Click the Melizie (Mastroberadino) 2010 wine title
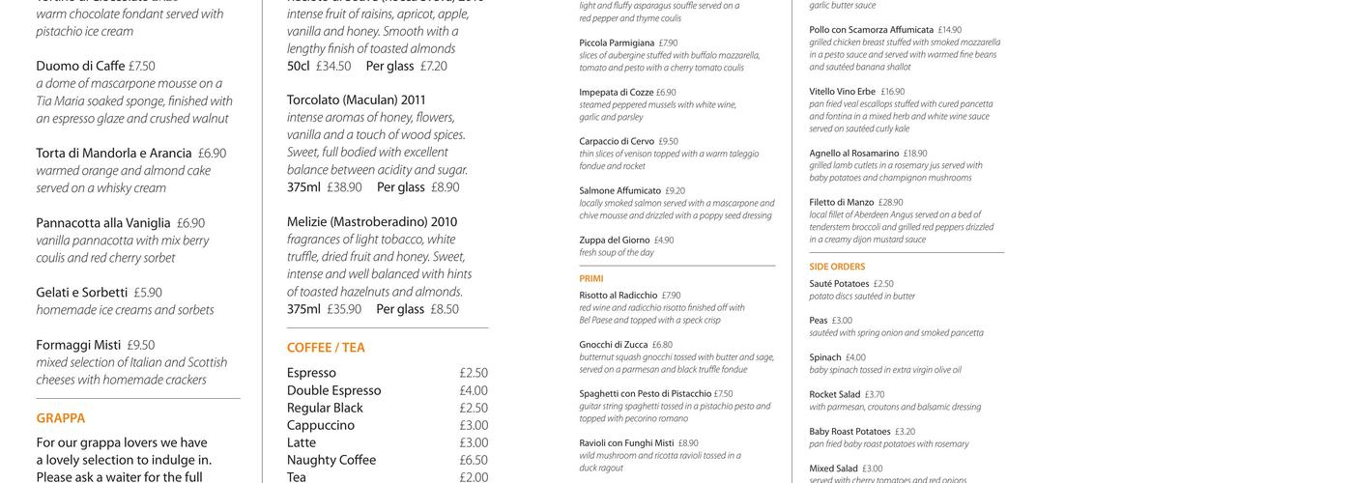 (372, 221)
